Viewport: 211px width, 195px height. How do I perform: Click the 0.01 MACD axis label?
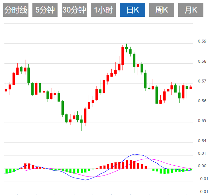coord(202,153)
